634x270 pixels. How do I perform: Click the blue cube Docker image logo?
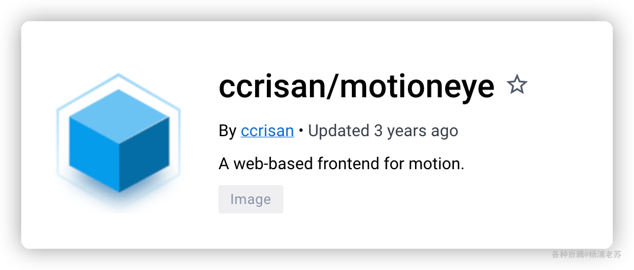click(119, 139)
